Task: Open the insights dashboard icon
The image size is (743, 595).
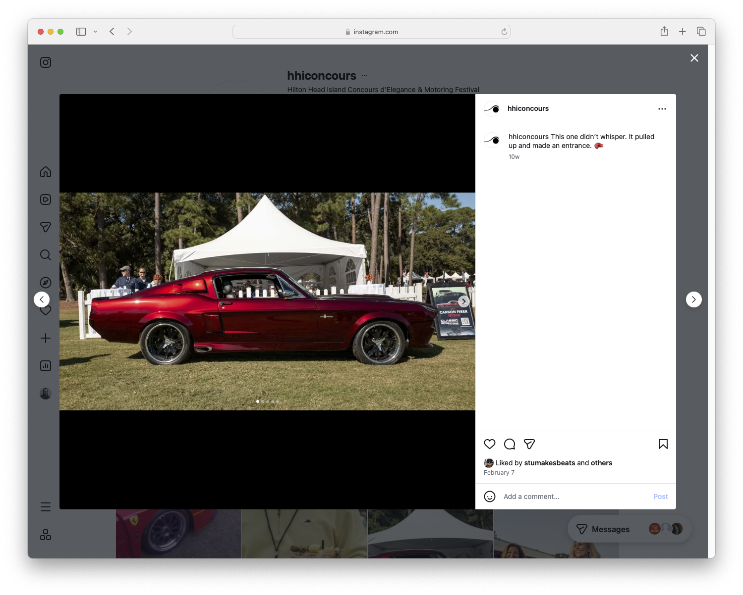Action: 46,366
